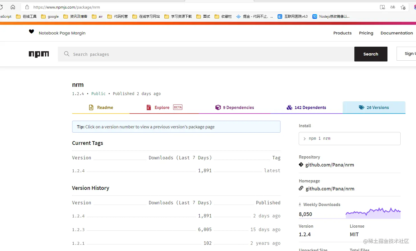Click the homepage chain link icon
This screenshot has width=416, height=251.
coord(301,188)
